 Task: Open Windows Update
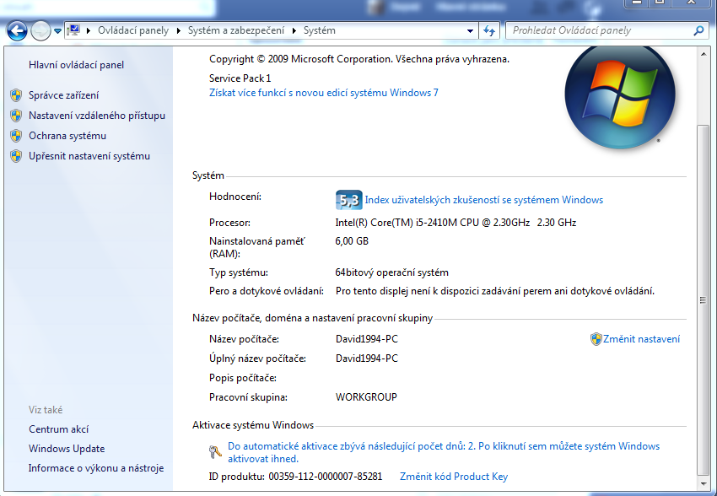pyautogui.click(x=67, y=449)
